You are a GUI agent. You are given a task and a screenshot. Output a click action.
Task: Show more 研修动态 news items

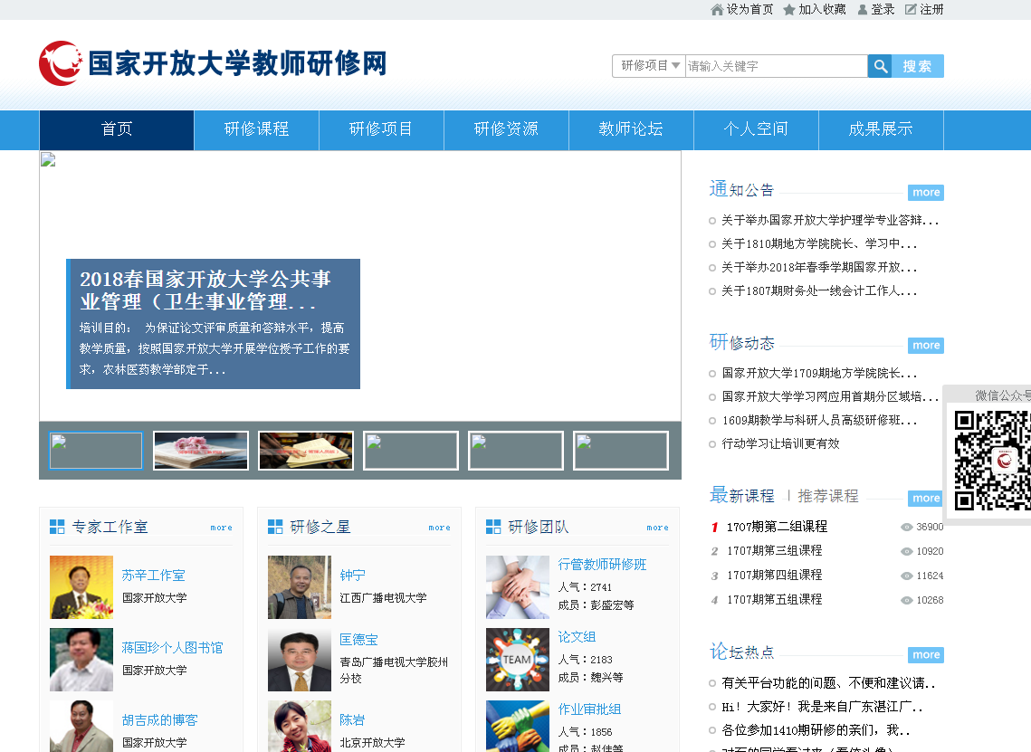(925, 346)
